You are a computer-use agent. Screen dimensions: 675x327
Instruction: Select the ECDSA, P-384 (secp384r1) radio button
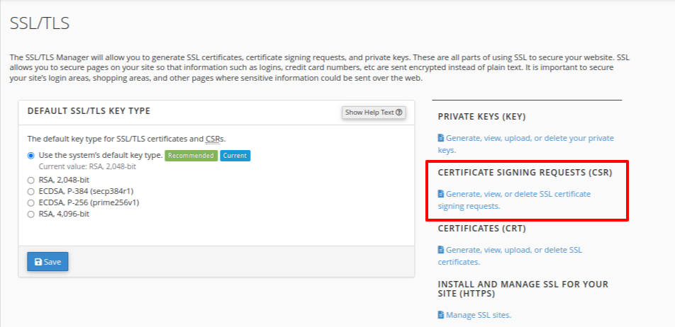point(30,191)
